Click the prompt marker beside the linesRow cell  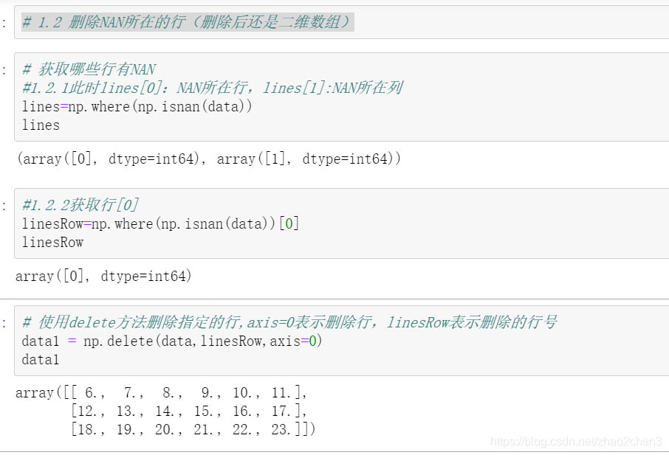click(5, 206)
